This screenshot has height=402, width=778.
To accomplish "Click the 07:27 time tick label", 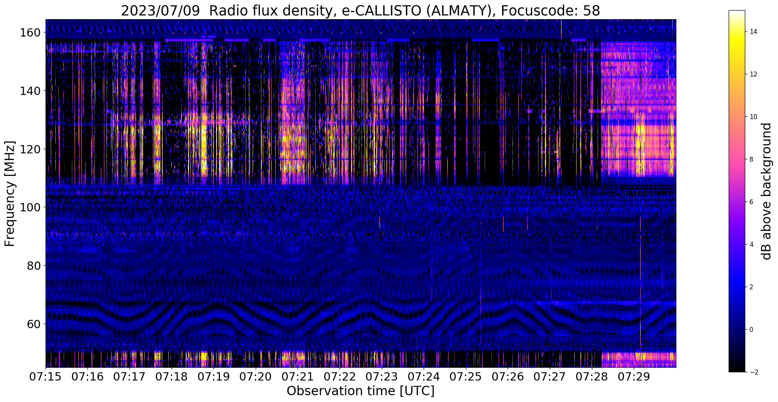I will [x=550, y=376].
